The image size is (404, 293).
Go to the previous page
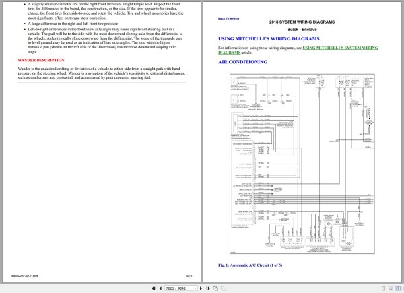coord(160,288)
